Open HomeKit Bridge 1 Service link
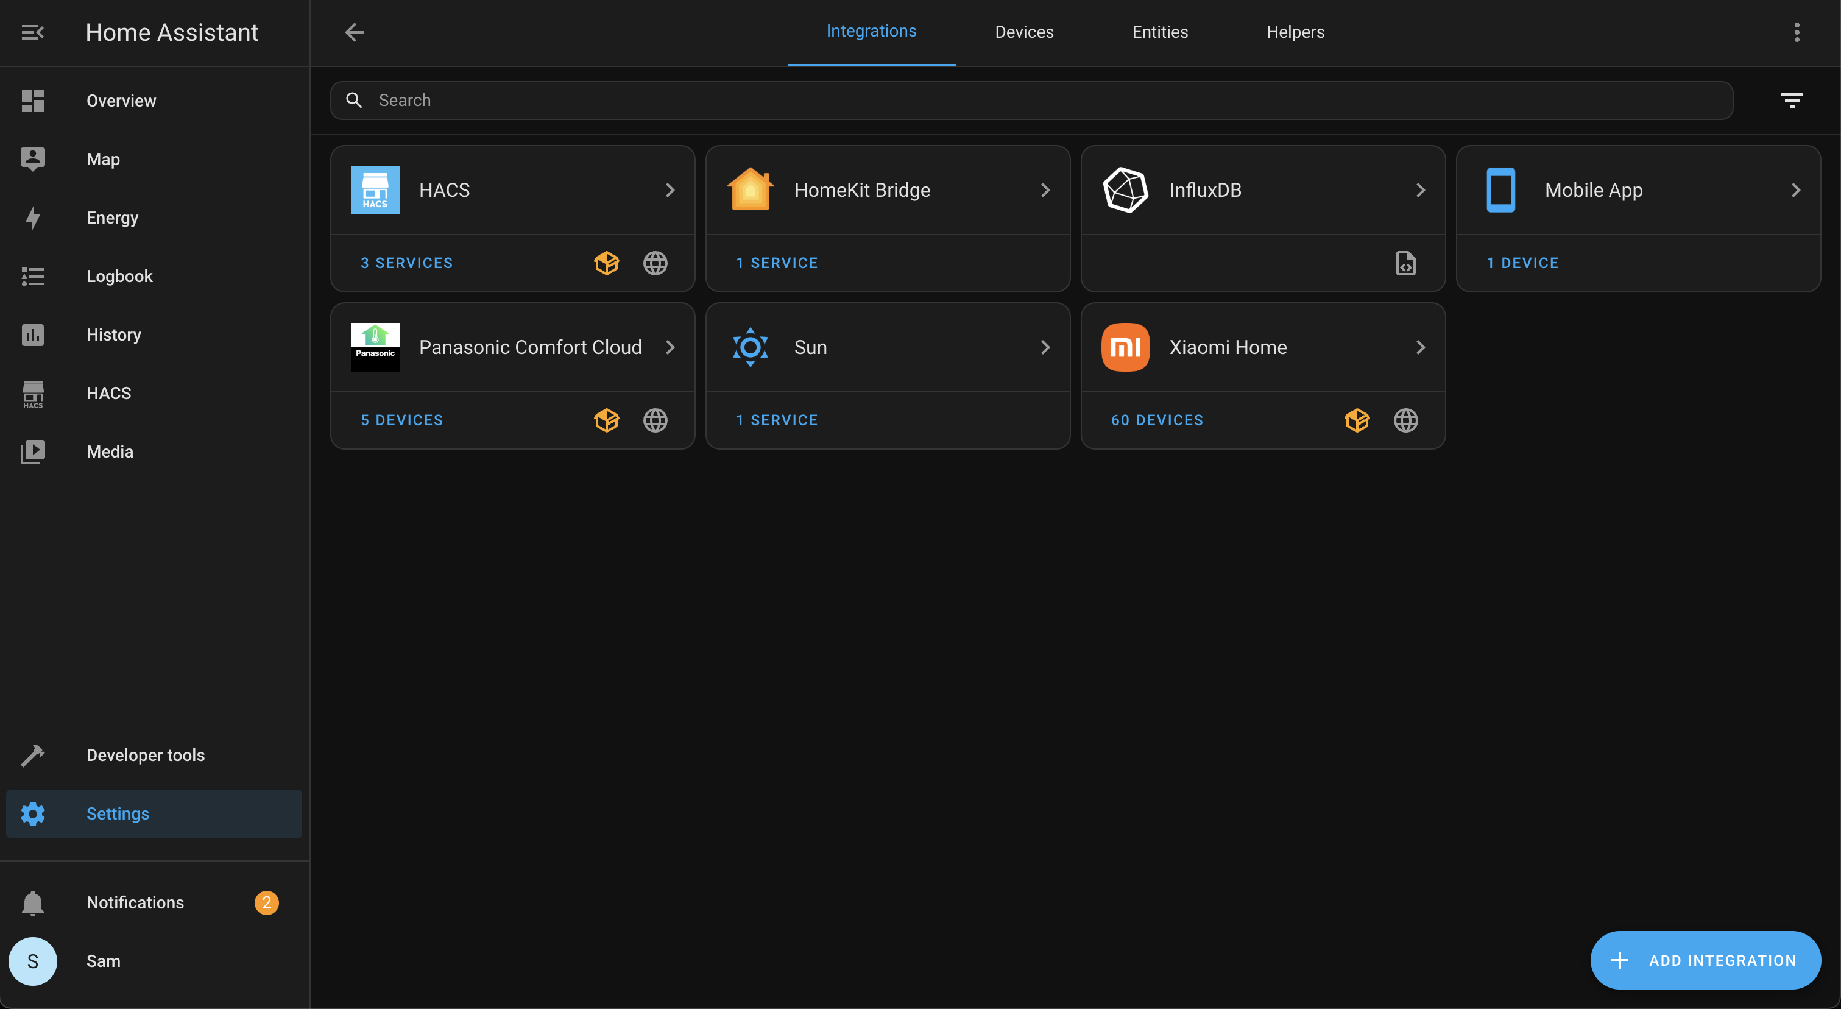Image resolution: width=1841 pixels, height=1009 pixels. [x=777, y=263]
